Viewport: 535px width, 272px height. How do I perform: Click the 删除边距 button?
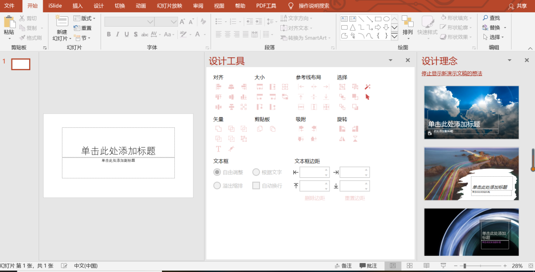(x=315, y=198)
